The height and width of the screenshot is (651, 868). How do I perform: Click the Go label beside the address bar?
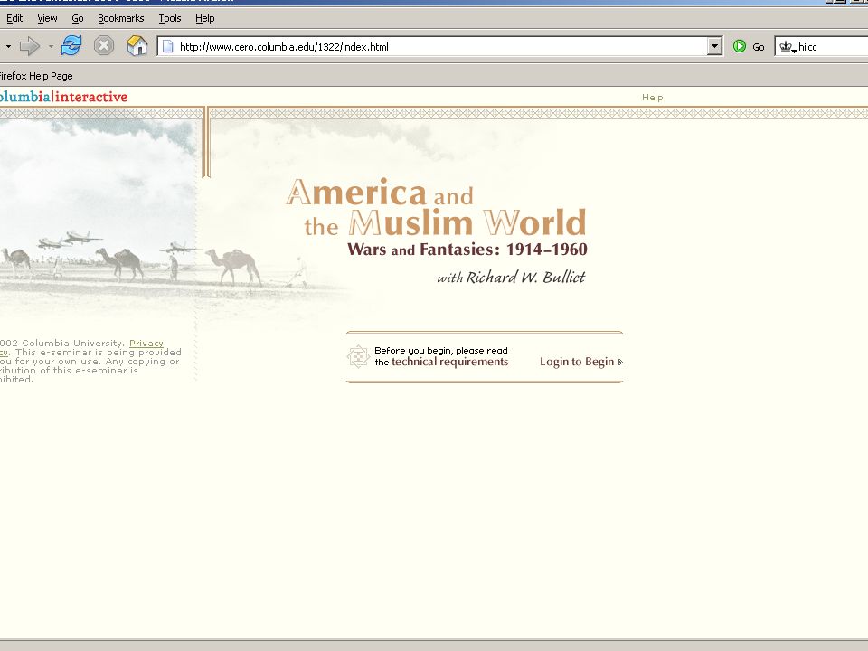(759, 47)
